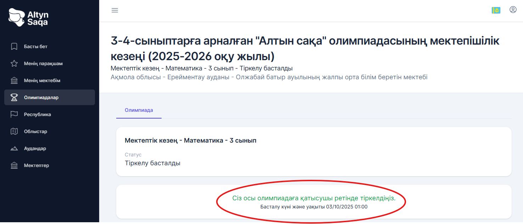This screenshot has height=224, width=523.
Task: Open the Облыстар map icon
Action: [x=13, y=131]
